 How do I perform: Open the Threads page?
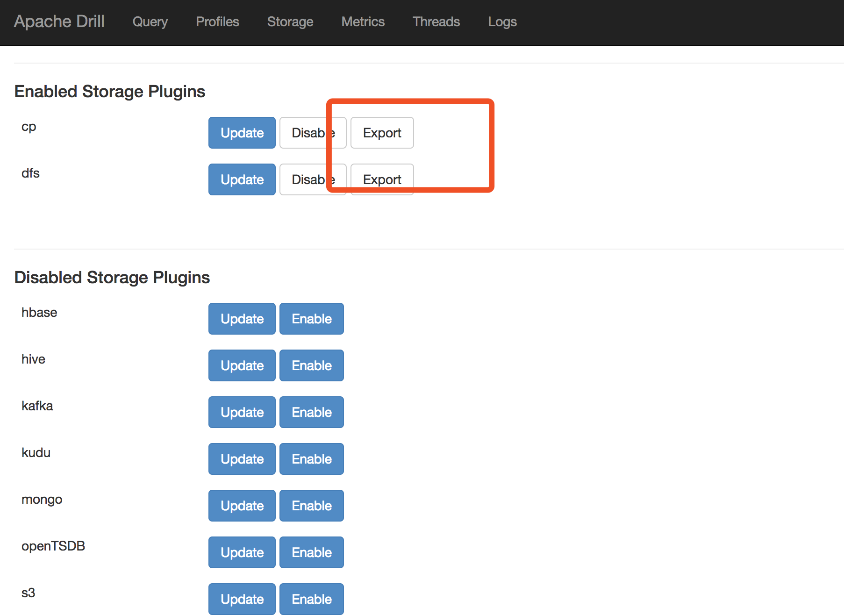click(436, 21)
